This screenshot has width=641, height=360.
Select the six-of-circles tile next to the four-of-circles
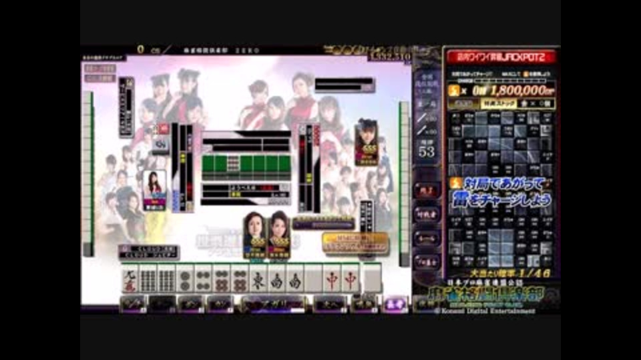(222, 279)
